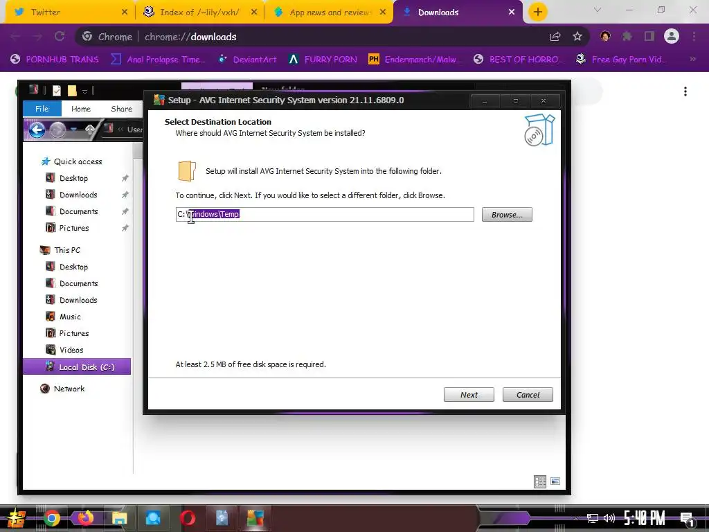Toggle the Chrome side panel icon
This screenshot has height=532, width=709.
[x=649, y=37]
